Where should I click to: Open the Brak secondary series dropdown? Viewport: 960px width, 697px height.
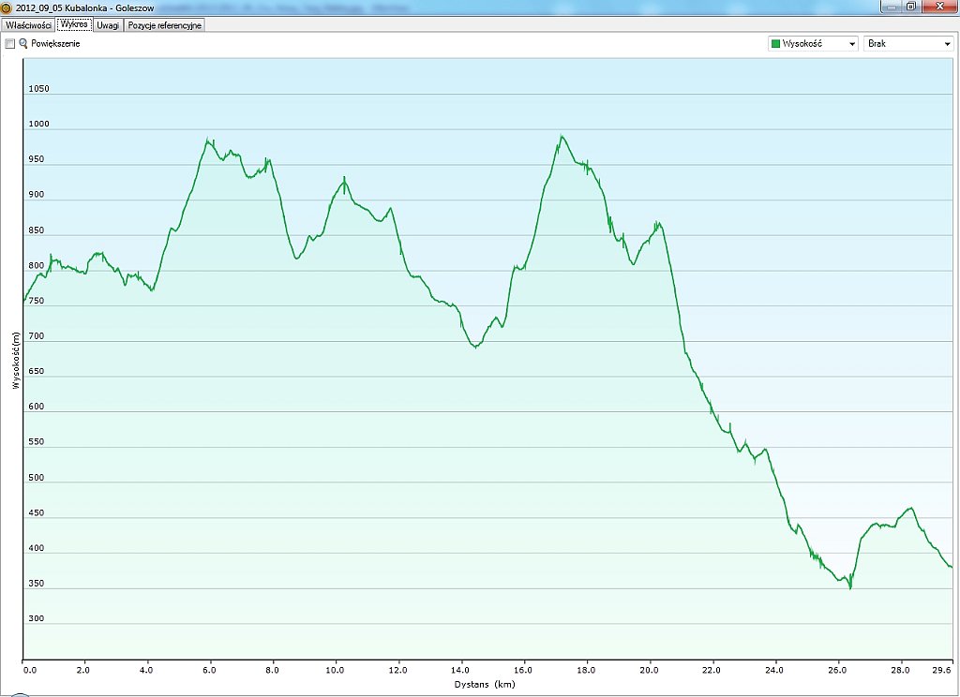click(x=947, y=44)
